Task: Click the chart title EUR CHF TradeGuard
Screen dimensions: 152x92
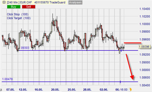Action: tap(36, 3)
